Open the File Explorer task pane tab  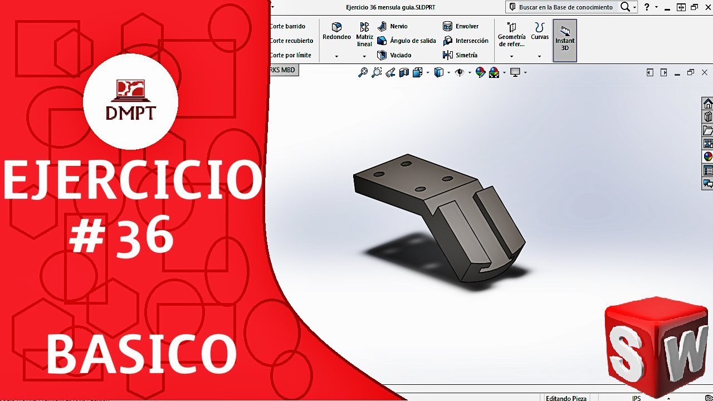708,130
